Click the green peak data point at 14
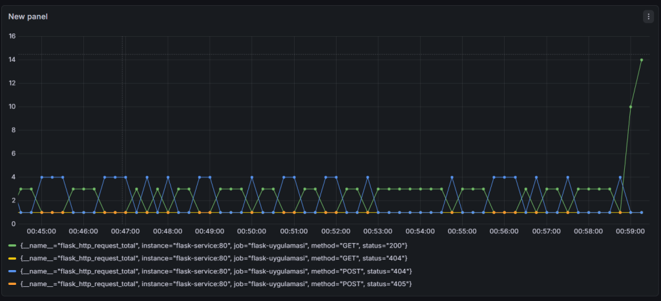Image resolution: width=661 pixels, height=301 pixels. pos(641,60)
